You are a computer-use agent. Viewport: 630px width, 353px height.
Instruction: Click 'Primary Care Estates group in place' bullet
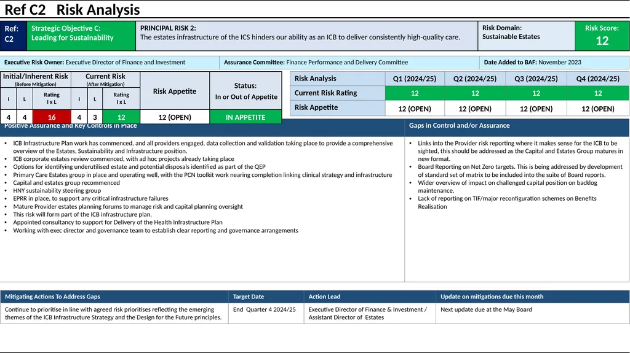[x=202, y=175]
